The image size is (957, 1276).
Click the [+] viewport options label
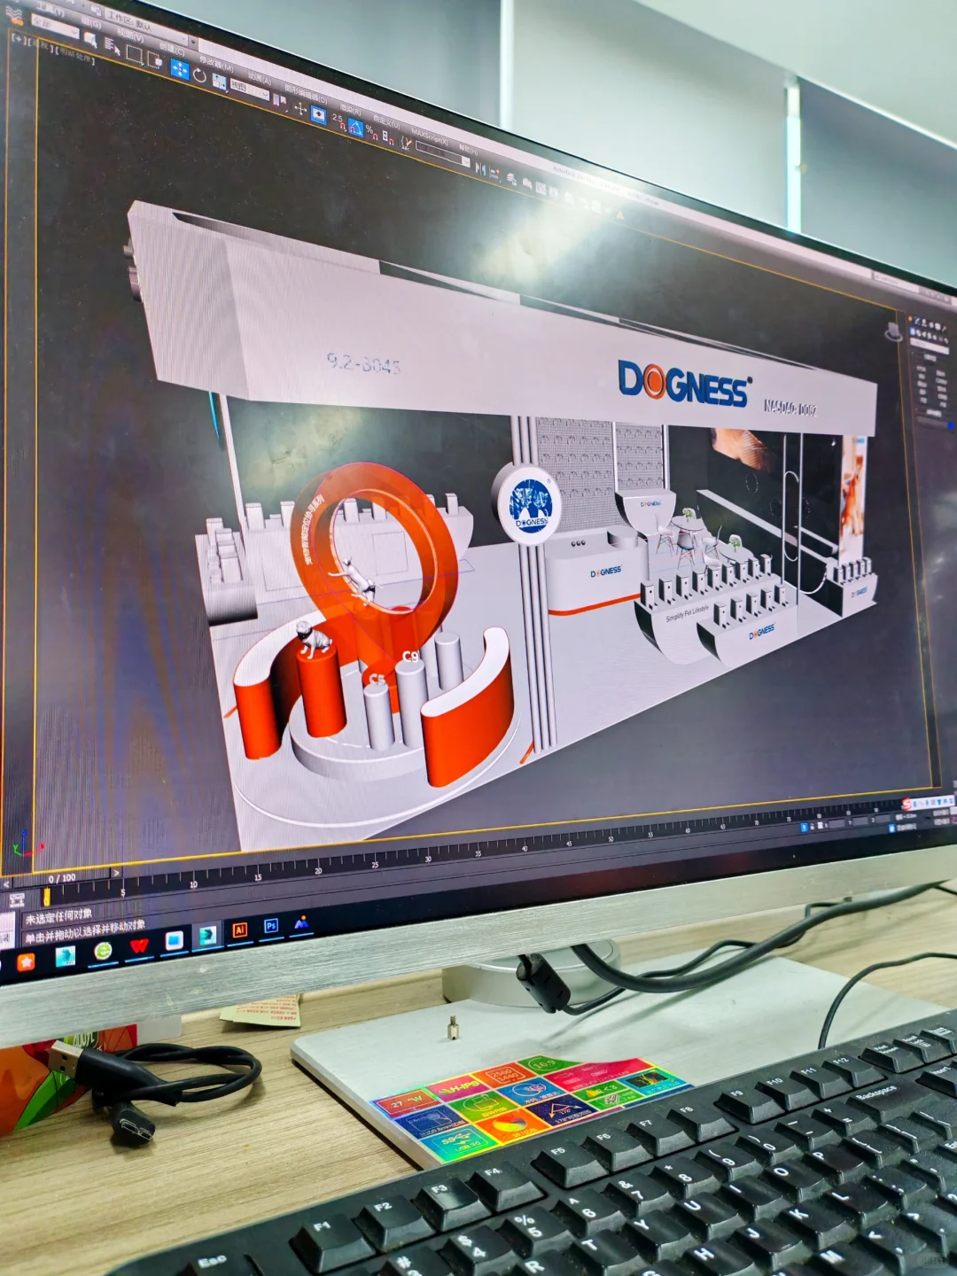coord(19,39)
